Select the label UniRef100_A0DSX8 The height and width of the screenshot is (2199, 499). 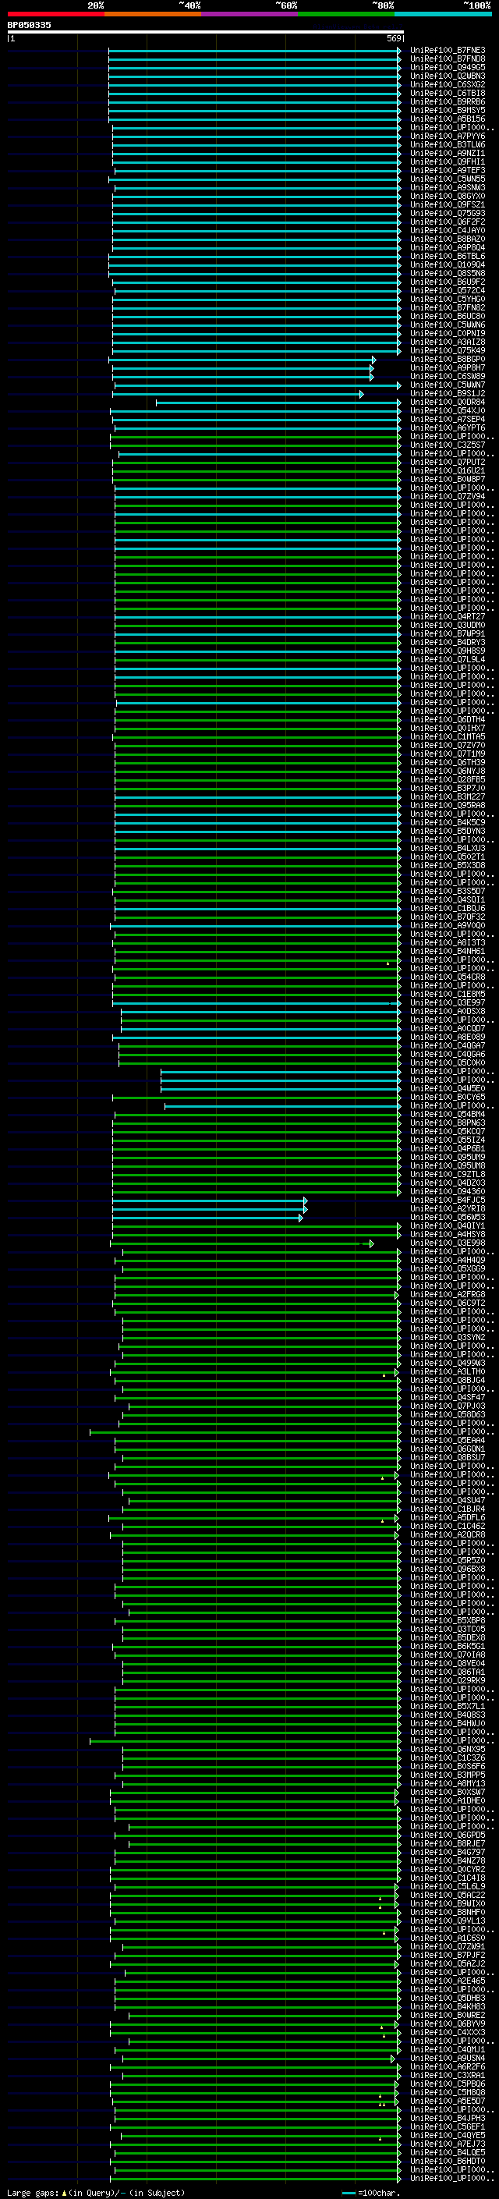click(x=448, y=1011)
